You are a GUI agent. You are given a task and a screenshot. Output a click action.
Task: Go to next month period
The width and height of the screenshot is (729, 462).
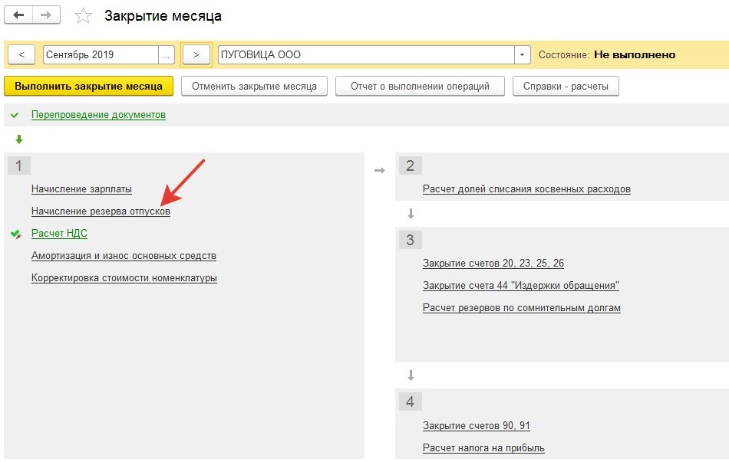(196, 55)
